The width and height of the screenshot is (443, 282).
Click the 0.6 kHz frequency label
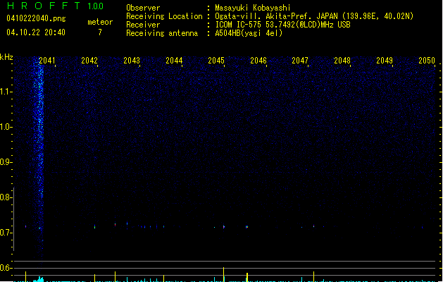[6, 268]
